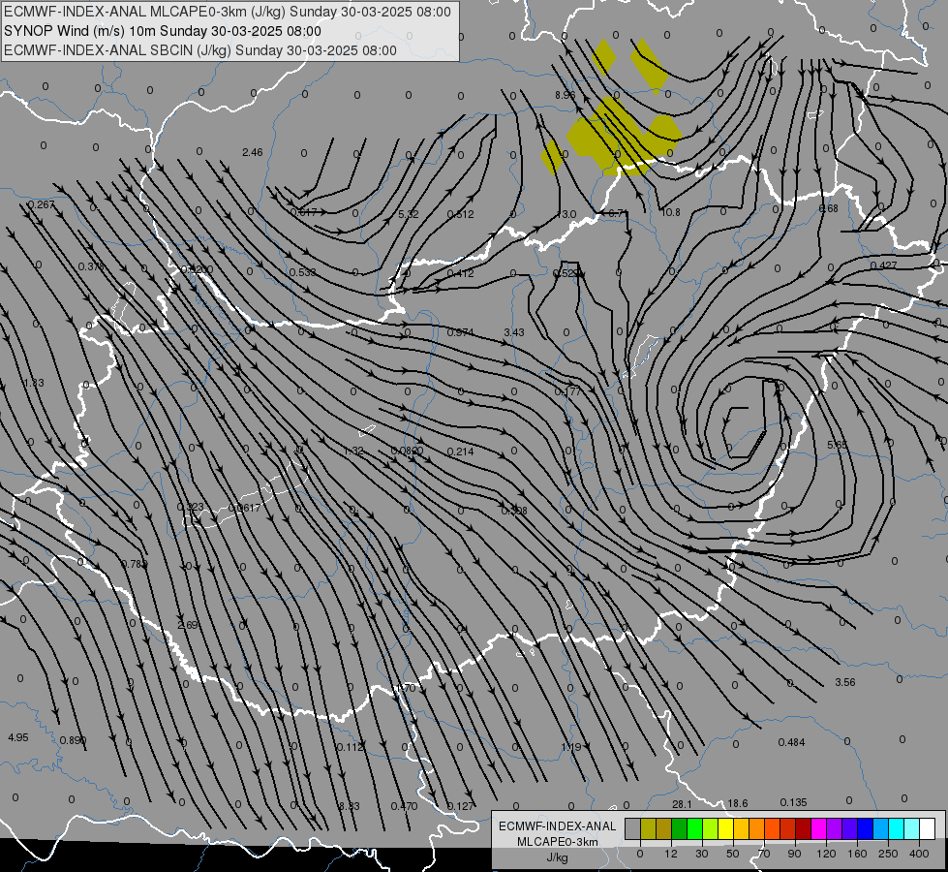Click the map value 18.6
The image size is (948, 872).
(x=738, y=803)
